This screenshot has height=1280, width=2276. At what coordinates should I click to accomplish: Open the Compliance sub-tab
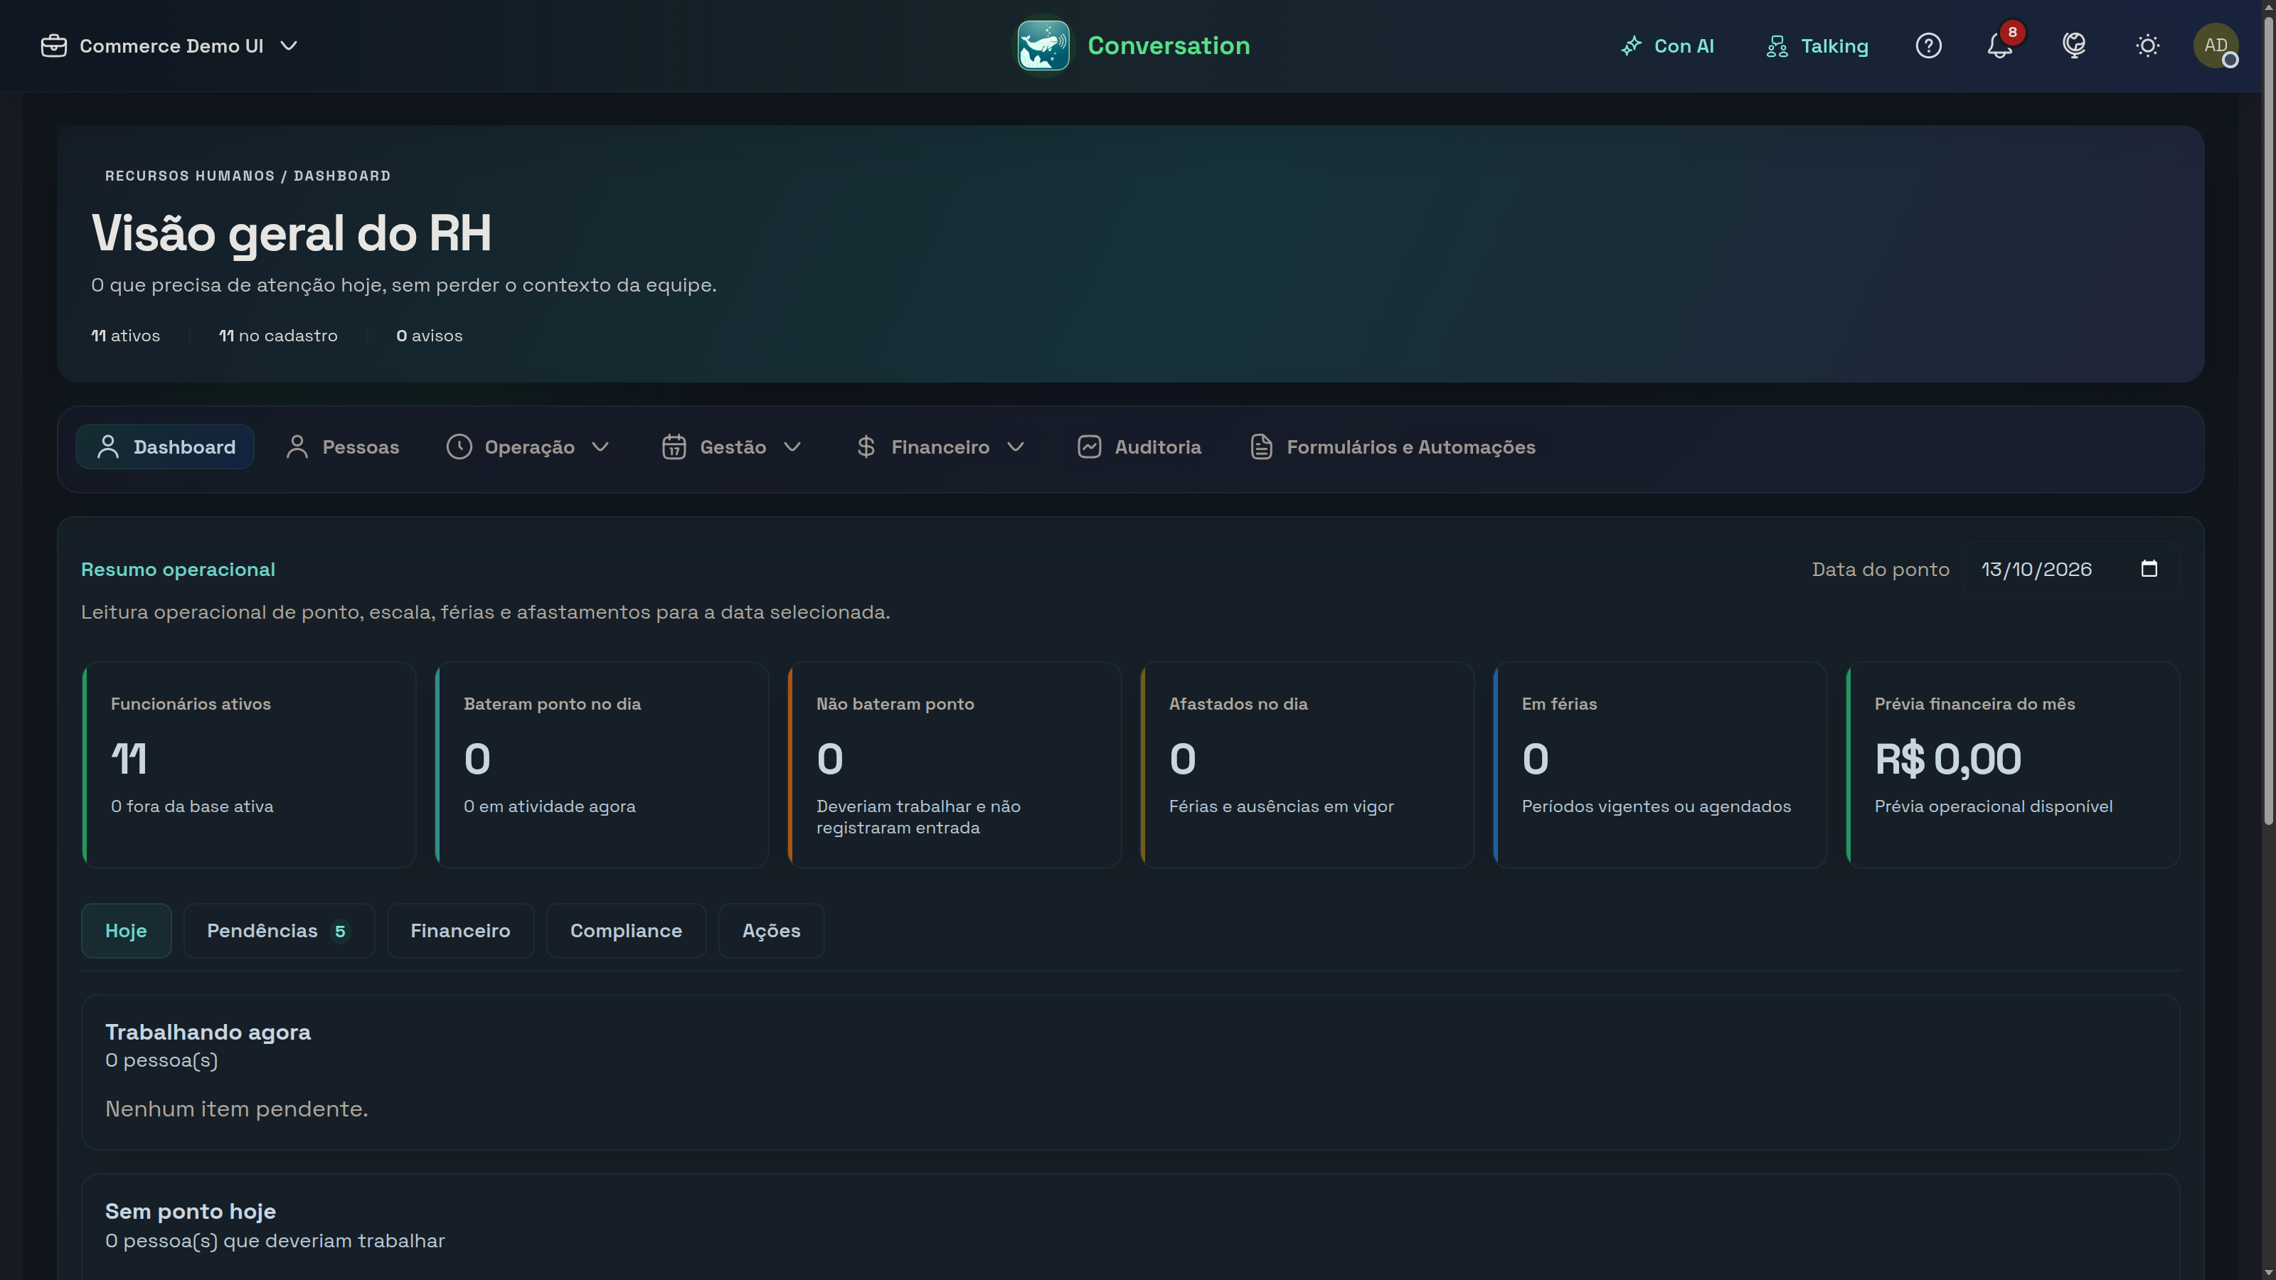click(x=627, y=931)
